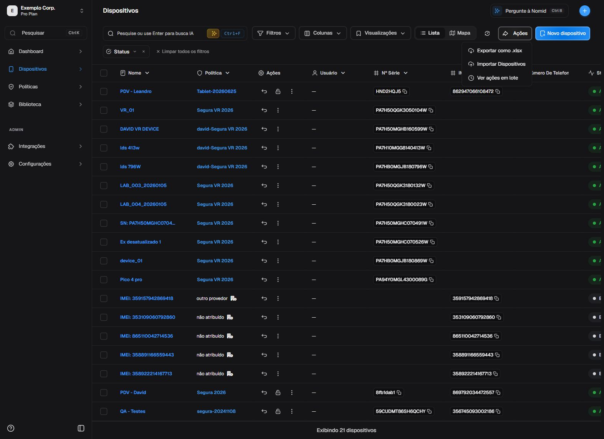Copy IMEI 358922214167713
Viewport: 604px width, 439px height.
(495, 374)
